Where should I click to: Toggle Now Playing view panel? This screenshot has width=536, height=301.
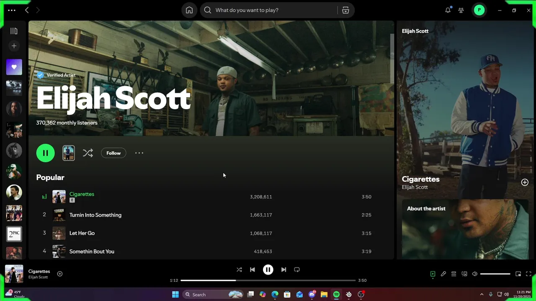(433, 274)
